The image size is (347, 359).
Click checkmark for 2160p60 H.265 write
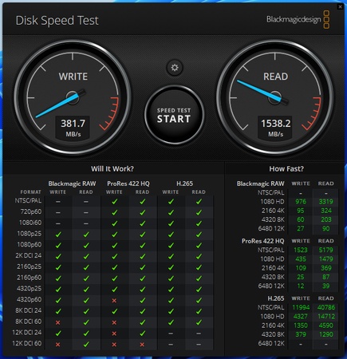(171, 278)
